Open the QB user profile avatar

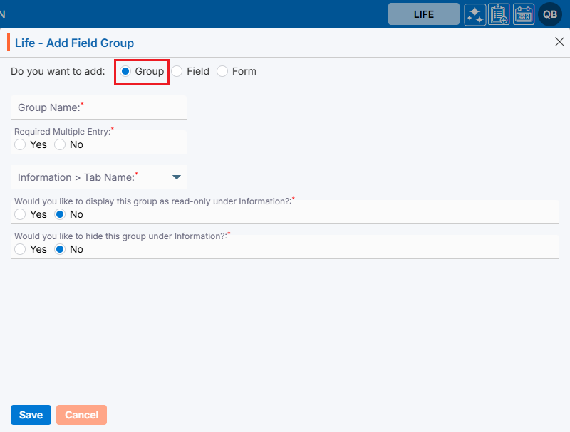click(x=550, y=14)
